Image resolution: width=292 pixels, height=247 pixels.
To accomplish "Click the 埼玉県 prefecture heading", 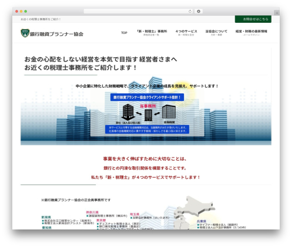I will click(x=134, y=214).
